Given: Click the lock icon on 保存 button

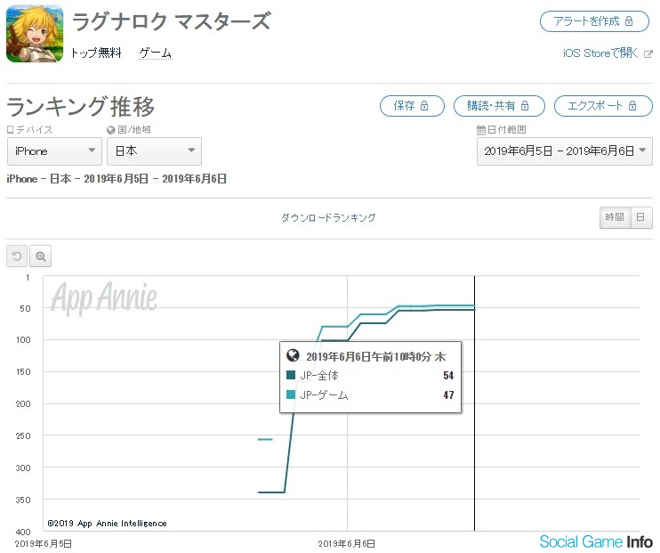Looking at the screenshot, I should click(x=424, y=105).
